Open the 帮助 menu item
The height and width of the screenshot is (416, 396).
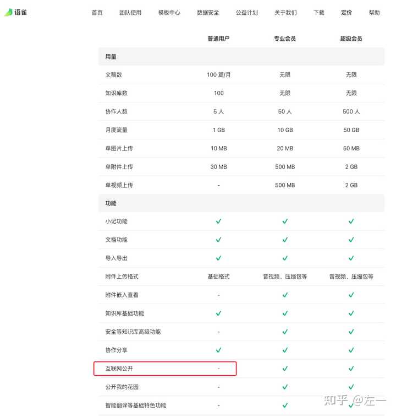(375, 13)
